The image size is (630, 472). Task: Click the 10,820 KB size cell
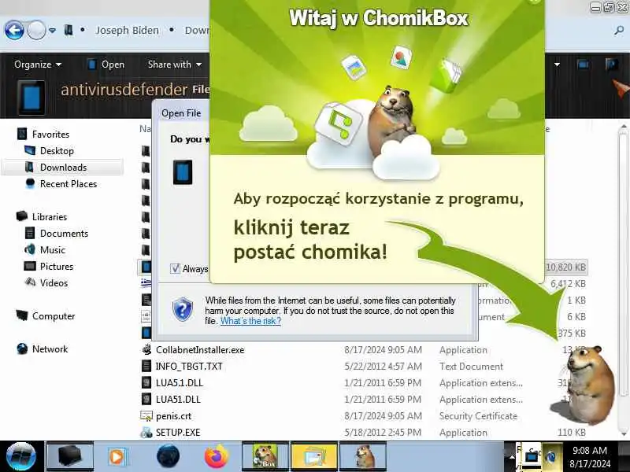click(x=565, y=267)
